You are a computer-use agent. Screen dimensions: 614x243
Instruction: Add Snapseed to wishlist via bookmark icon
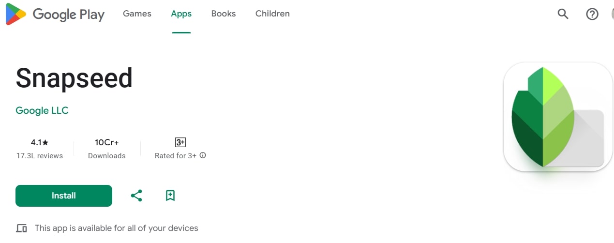tap(170, 196)
